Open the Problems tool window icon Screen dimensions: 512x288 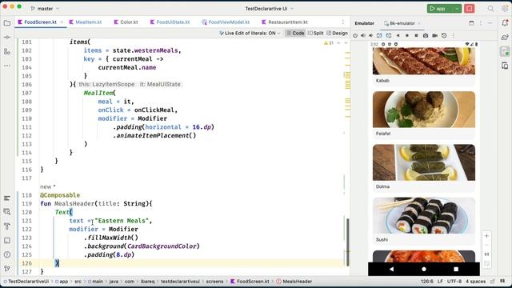(x=7, y=254)
